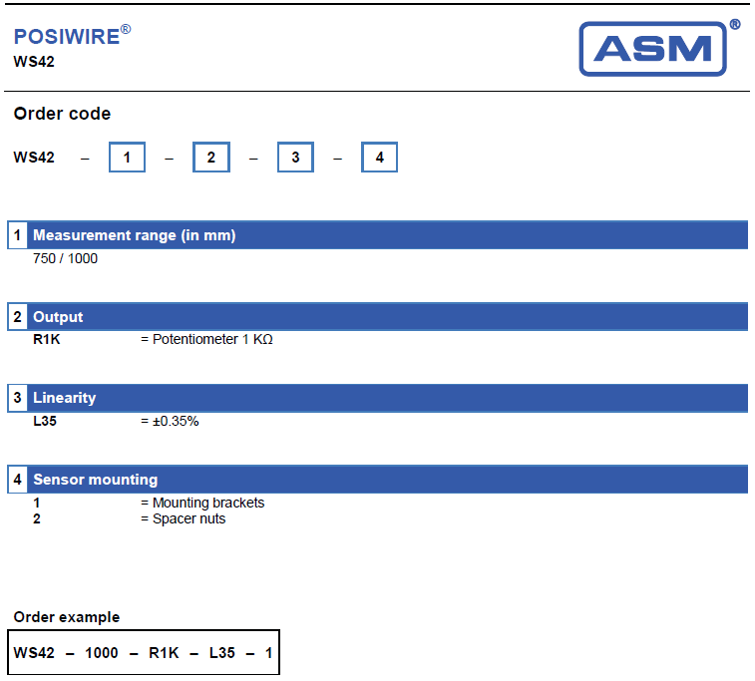Select the 750 / 1000 range values
Screen dimensions: 755x681
tap(65, 258)
